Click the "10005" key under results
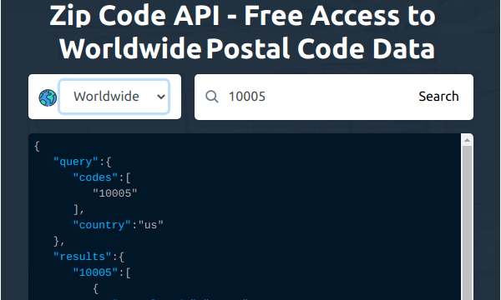The height and width of the screenshot is (300, 501). click(x=95, y=272)
